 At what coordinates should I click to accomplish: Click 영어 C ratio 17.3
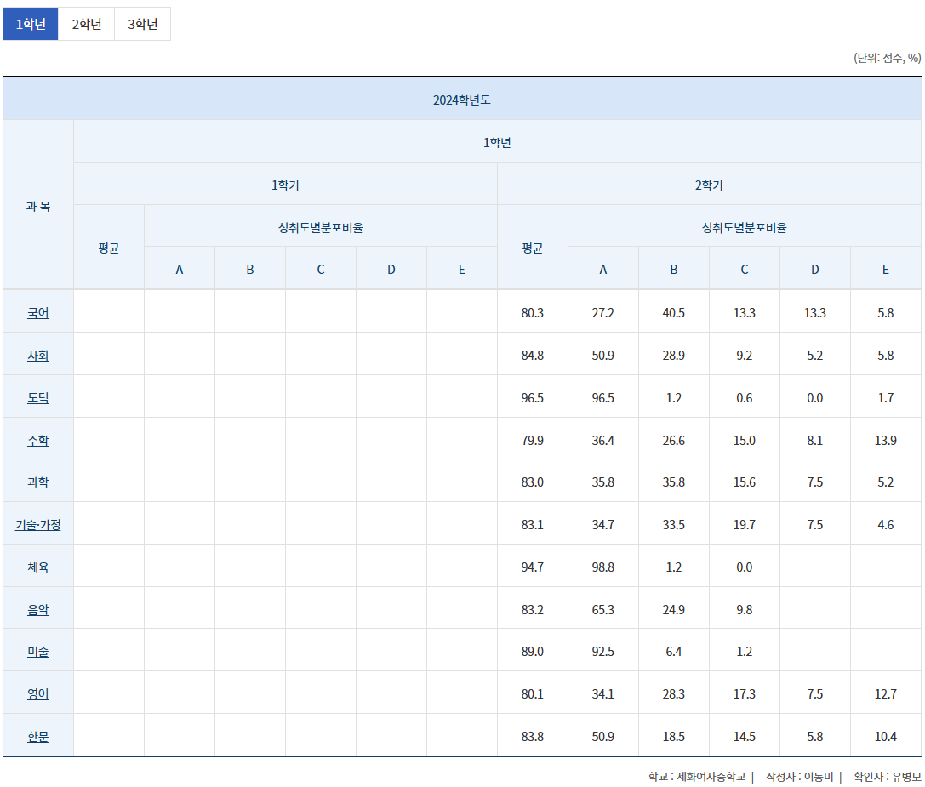point(745,693)
